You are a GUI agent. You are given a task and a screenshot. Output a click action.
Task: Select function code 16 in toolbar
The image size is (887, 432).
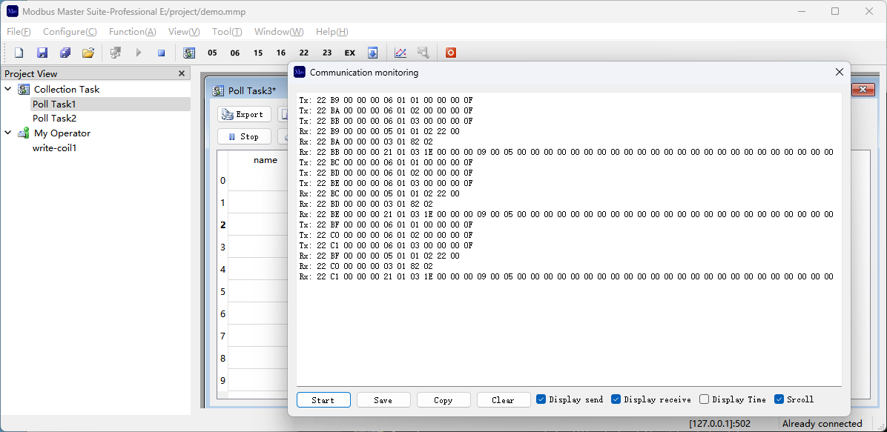tap(281, 53)
